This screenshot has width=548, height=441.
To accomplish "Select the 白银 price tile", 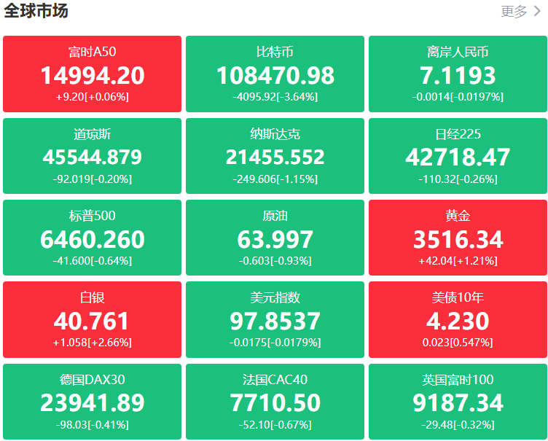I will tap(92, 319).
